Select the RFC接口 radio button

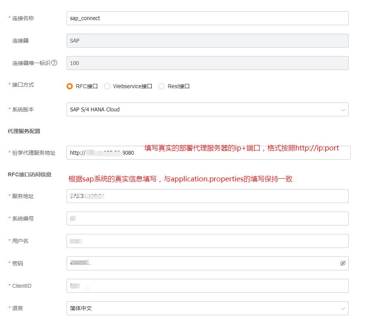[70, 86]
